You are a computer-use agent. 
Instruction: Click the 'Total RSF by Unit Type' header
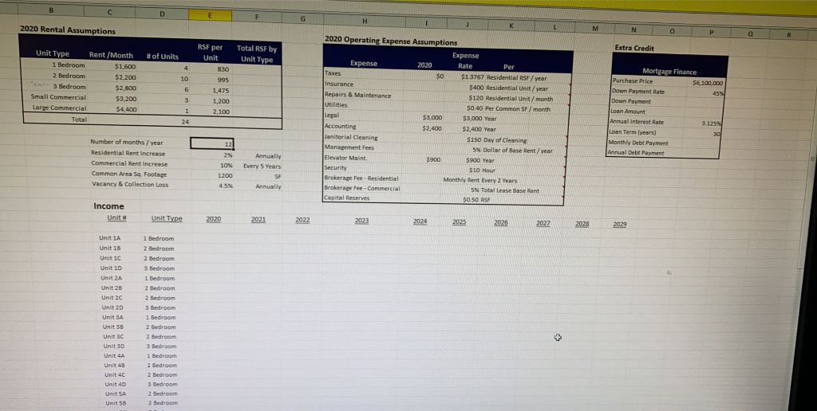pos(257,54)
